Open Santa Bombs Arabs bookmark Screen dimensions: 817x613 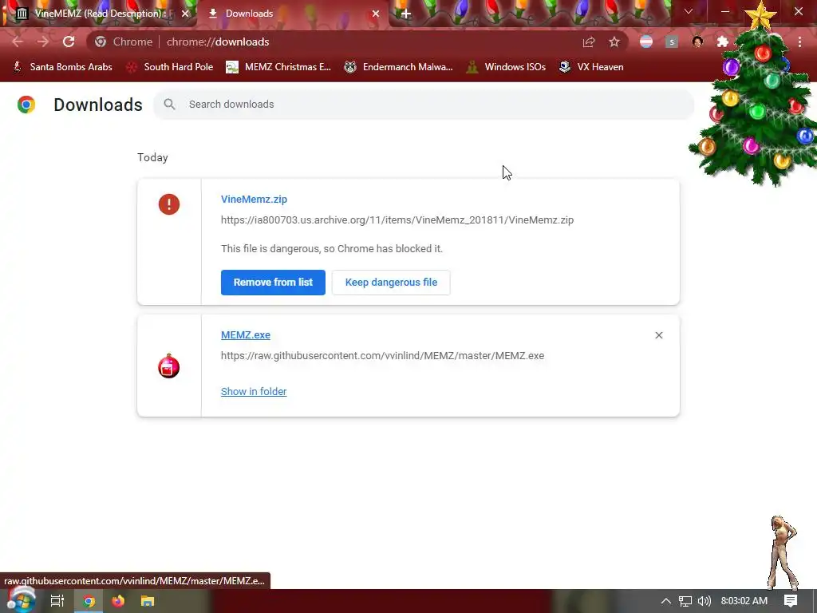click(x=62, y=67)
